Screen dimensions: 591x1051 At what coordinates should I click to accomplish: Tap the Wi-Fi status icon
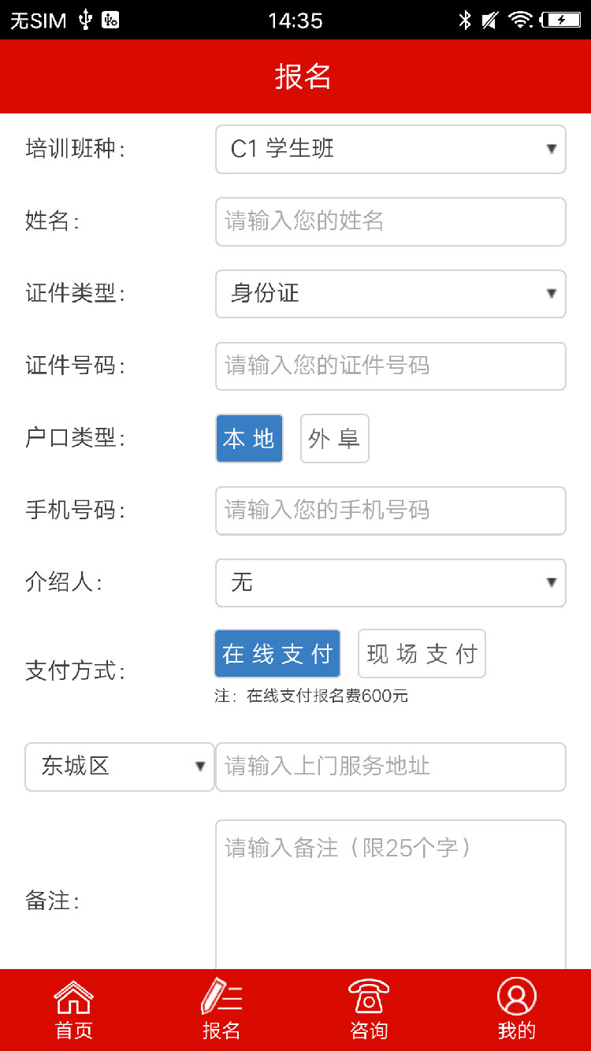pyautogui.click(x=520, y=20)
